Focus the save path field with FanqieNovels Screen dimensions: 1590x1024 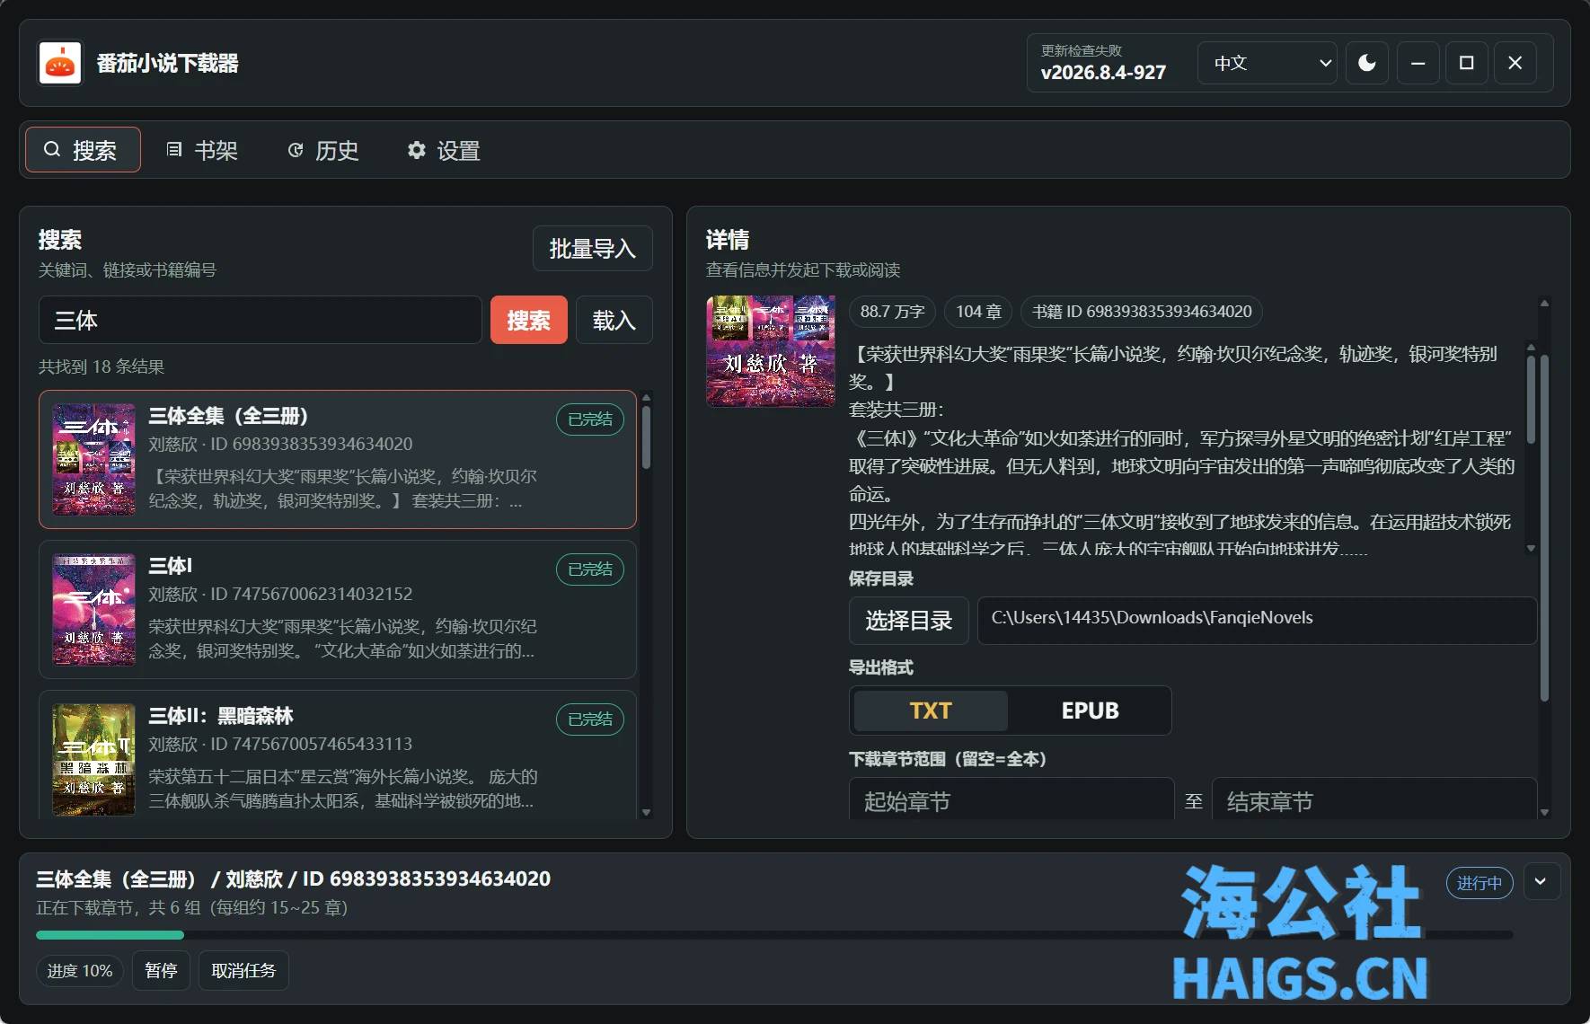1257,621
